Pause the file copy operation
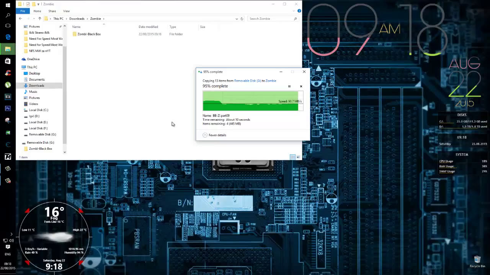The height and width of the screenshot is (275, 490). point(289,86)
